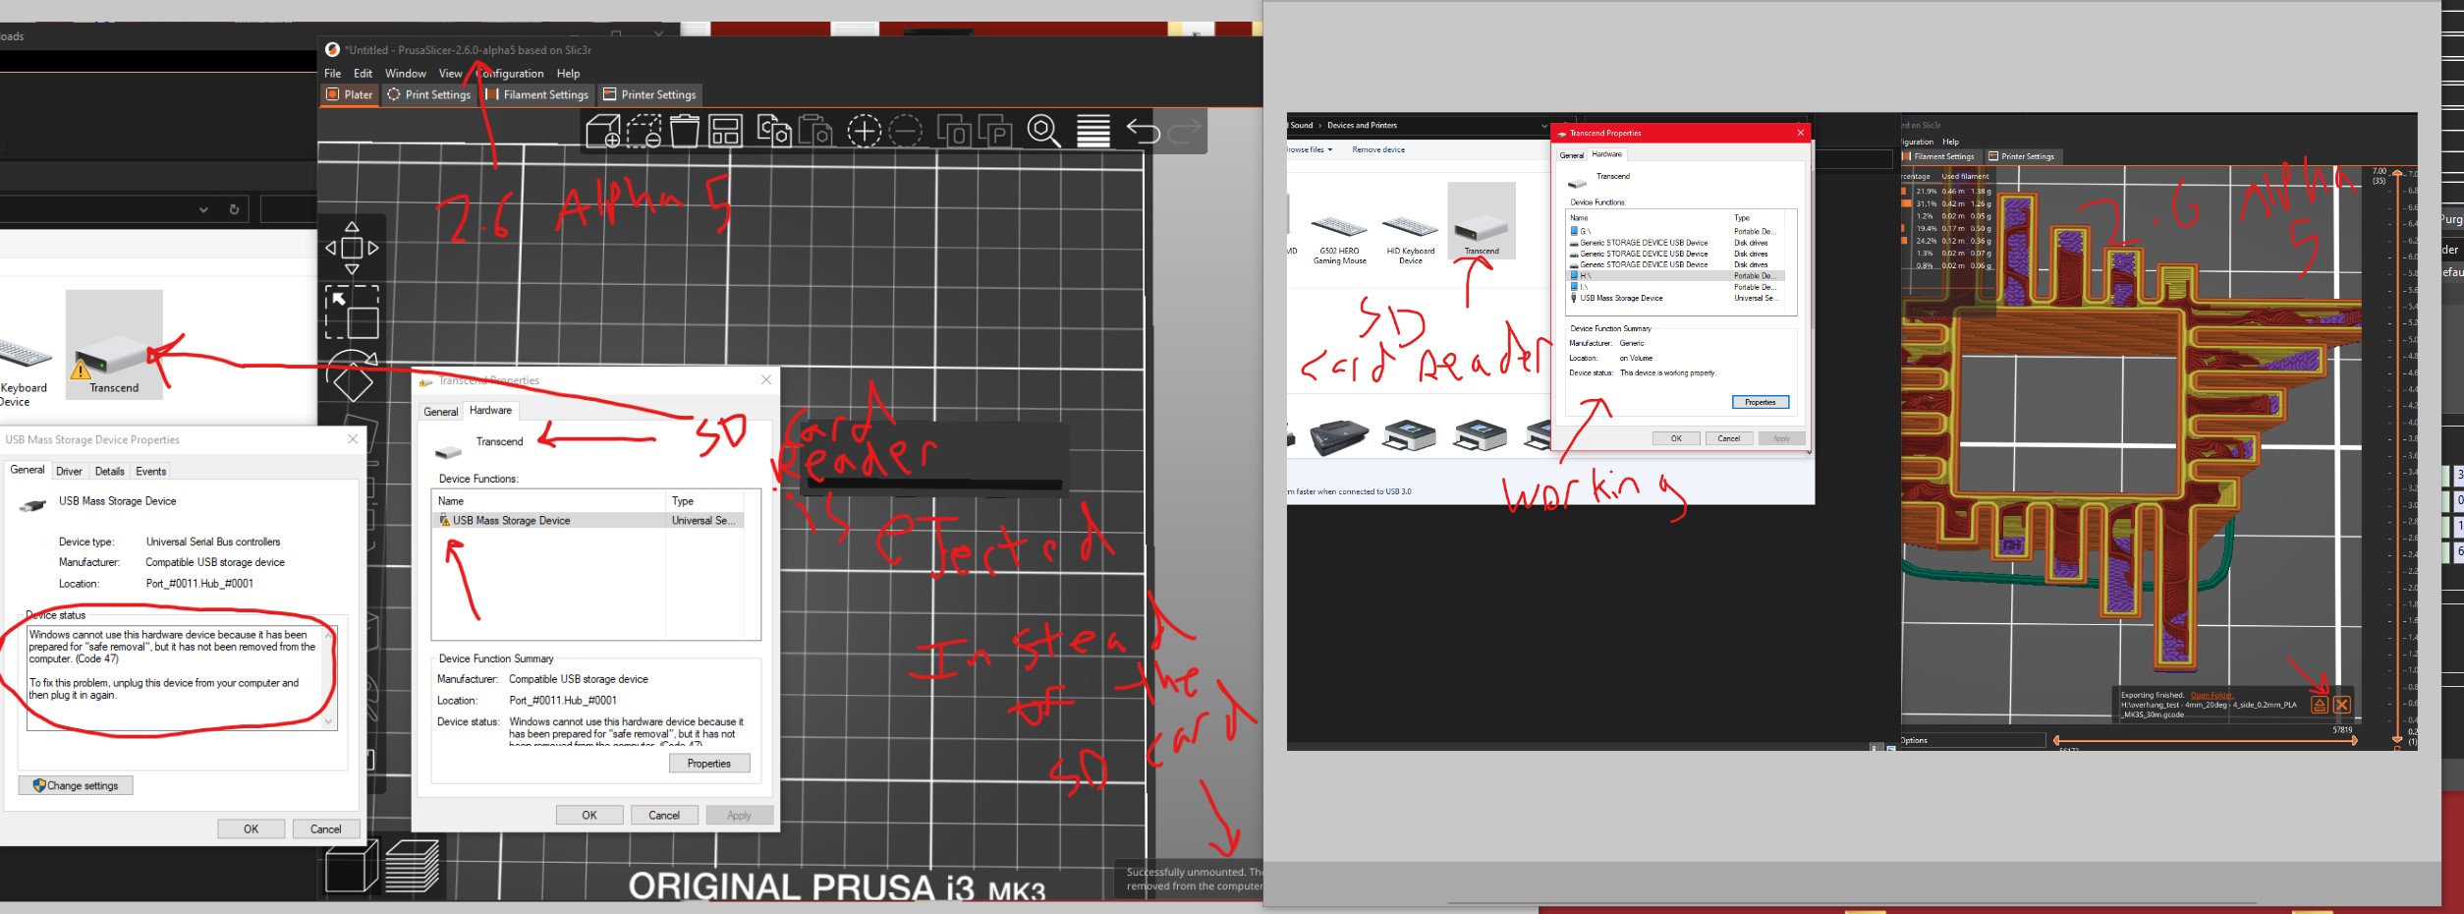Open the Options dropdown below the preview

pos(1972,741)
